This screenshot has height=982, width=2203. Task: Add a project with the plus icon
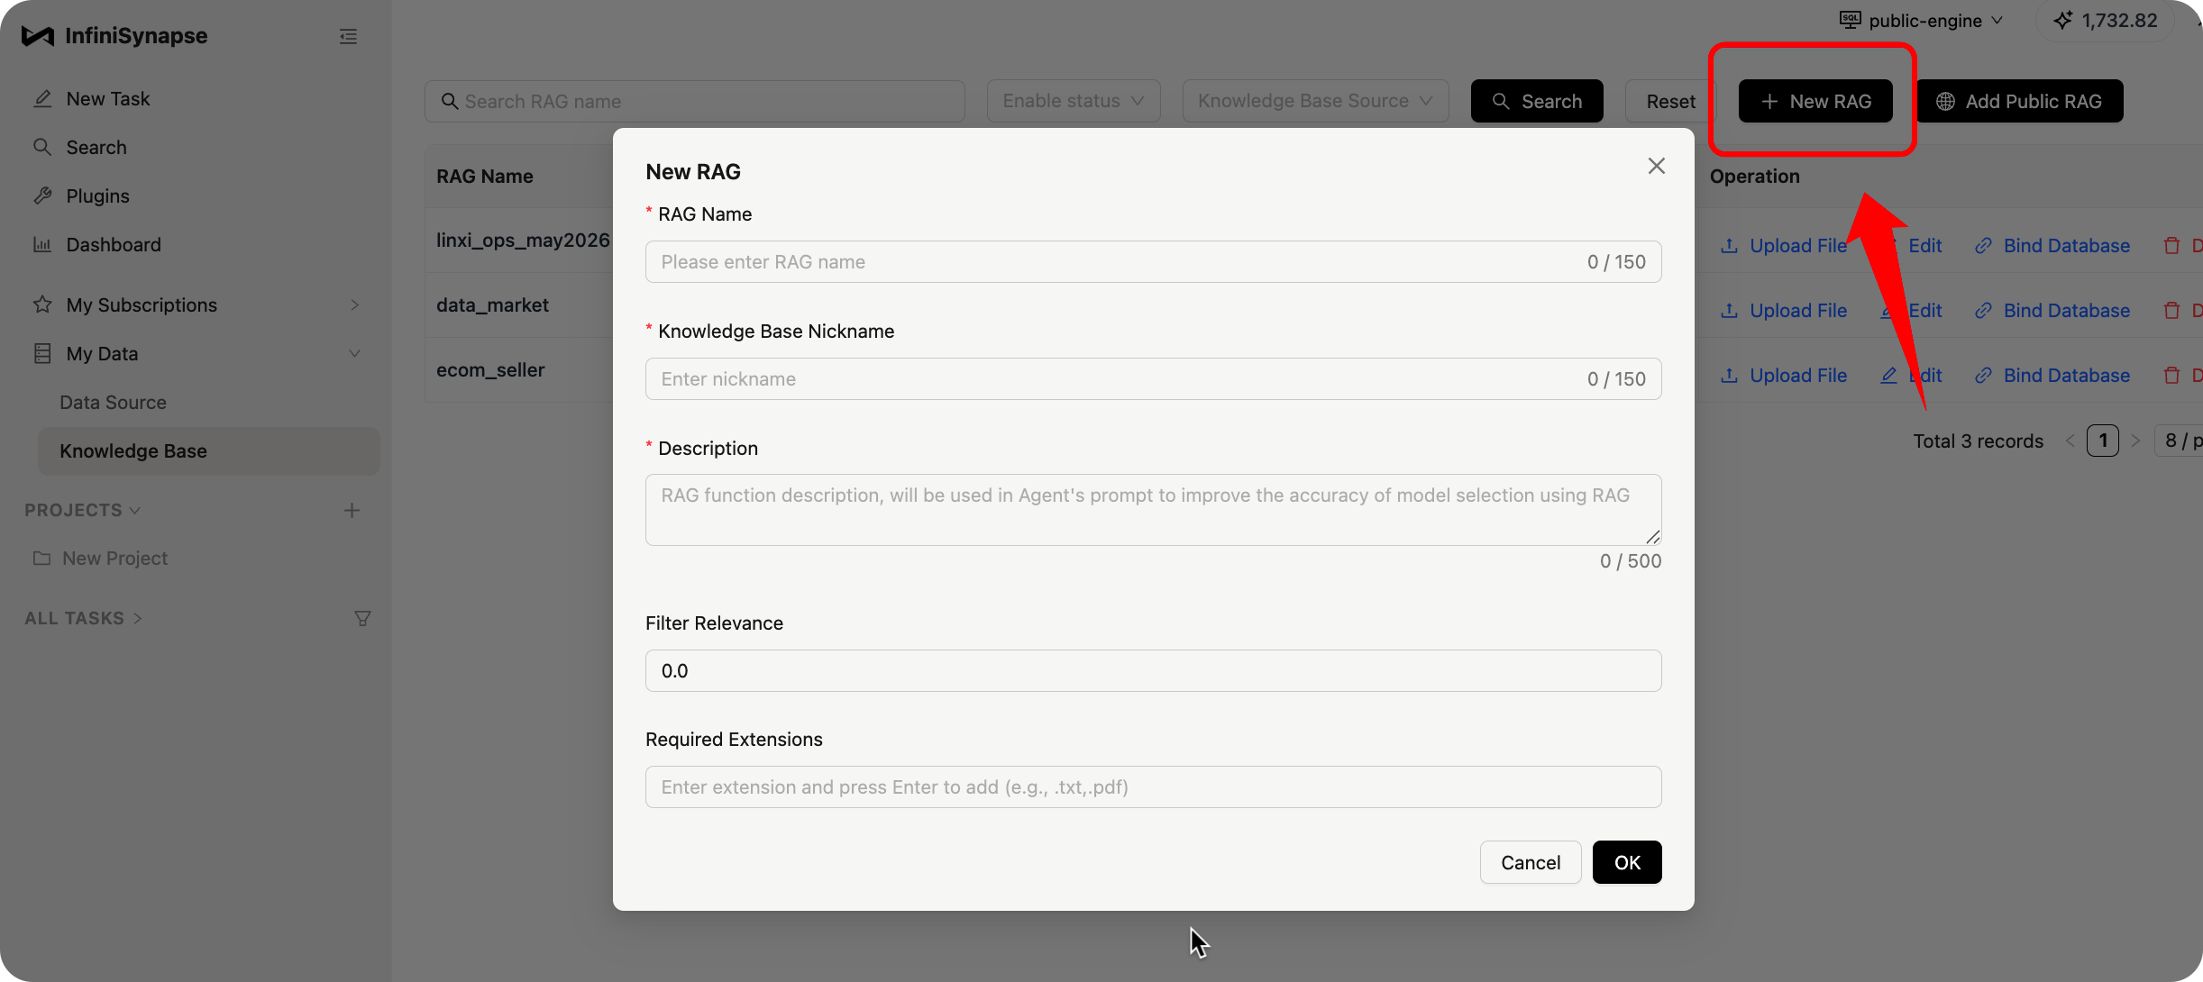(352, 510)
